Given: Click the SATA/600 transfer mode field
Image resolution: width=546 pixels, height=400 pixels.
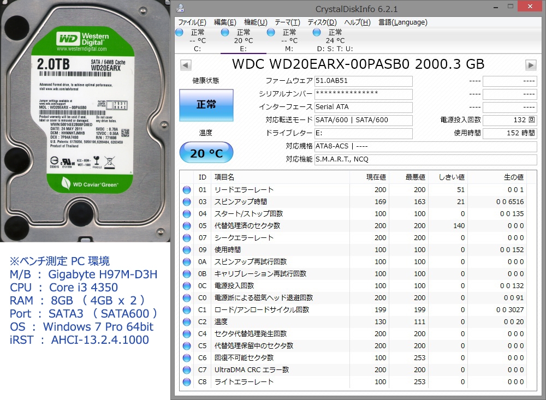Looking at the screenshot, I should pyautogui.click(x=363, y=120).
